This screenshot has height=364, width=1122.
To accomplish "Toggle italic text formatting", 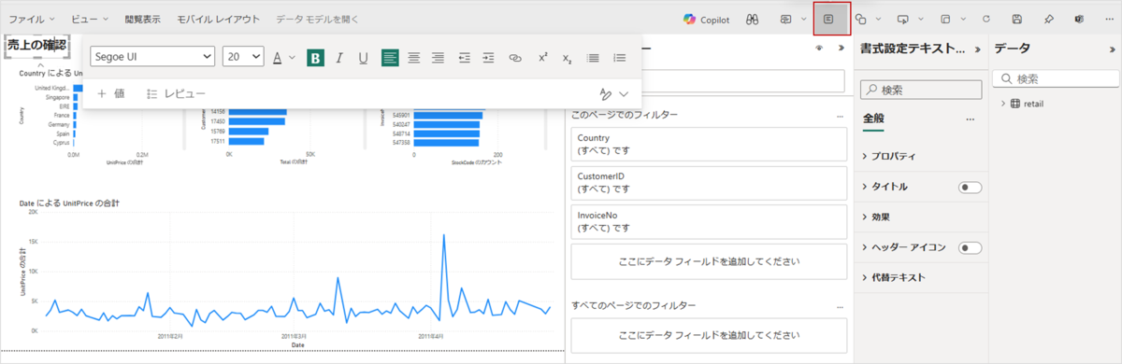I will [340, 58].
